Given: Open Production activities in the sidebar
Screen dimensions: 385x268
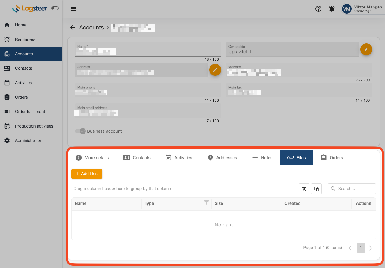Looking at the screenshot, I should pos(34,126).
